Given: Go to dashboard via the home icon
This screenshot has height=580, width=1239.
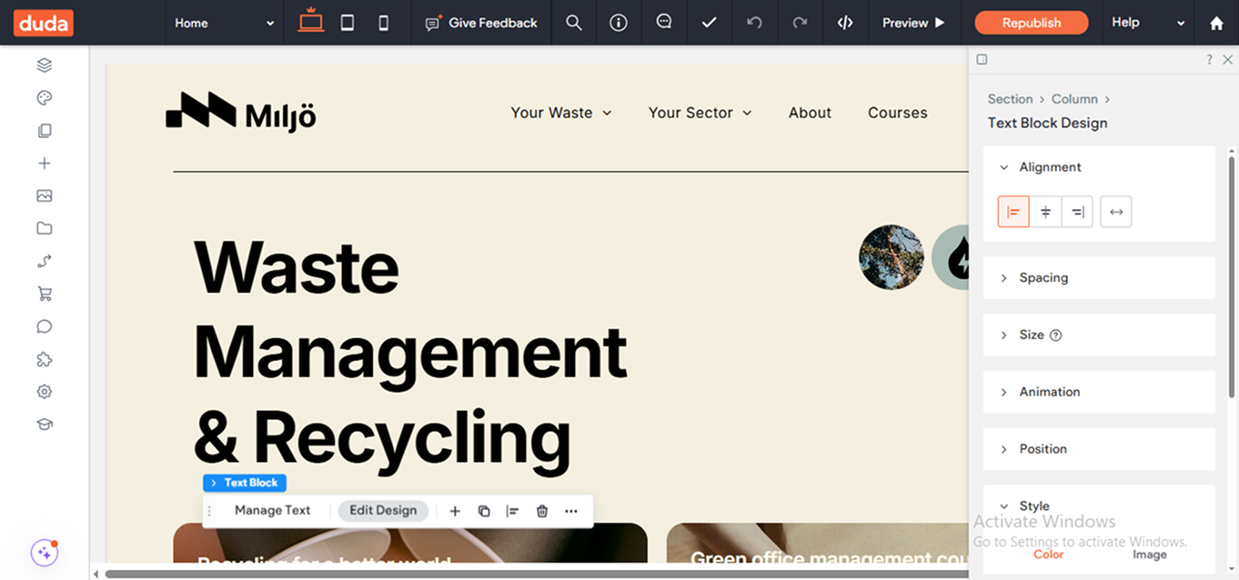Looking at the screenshot, I should (x=1216, y=23).
